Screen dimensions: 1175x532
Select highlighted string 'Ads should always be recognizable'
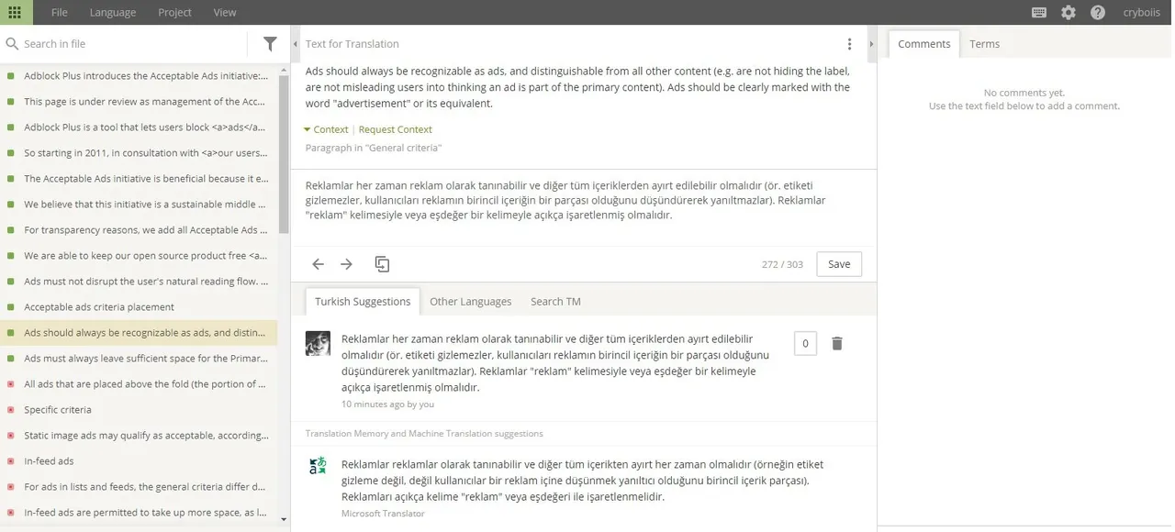pyautogui.click(x=139, y=333)
